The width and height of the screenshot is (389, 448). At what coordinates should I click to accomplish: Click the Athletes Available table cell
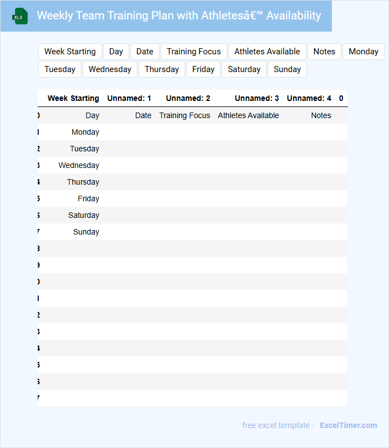coord(248,115)
